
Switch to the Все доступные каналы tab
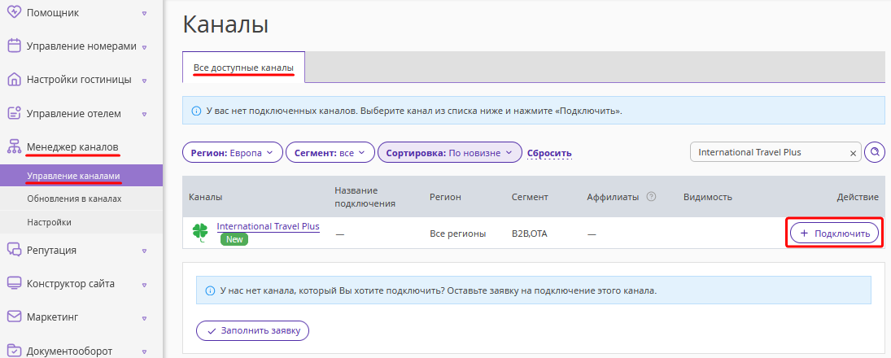244,68
